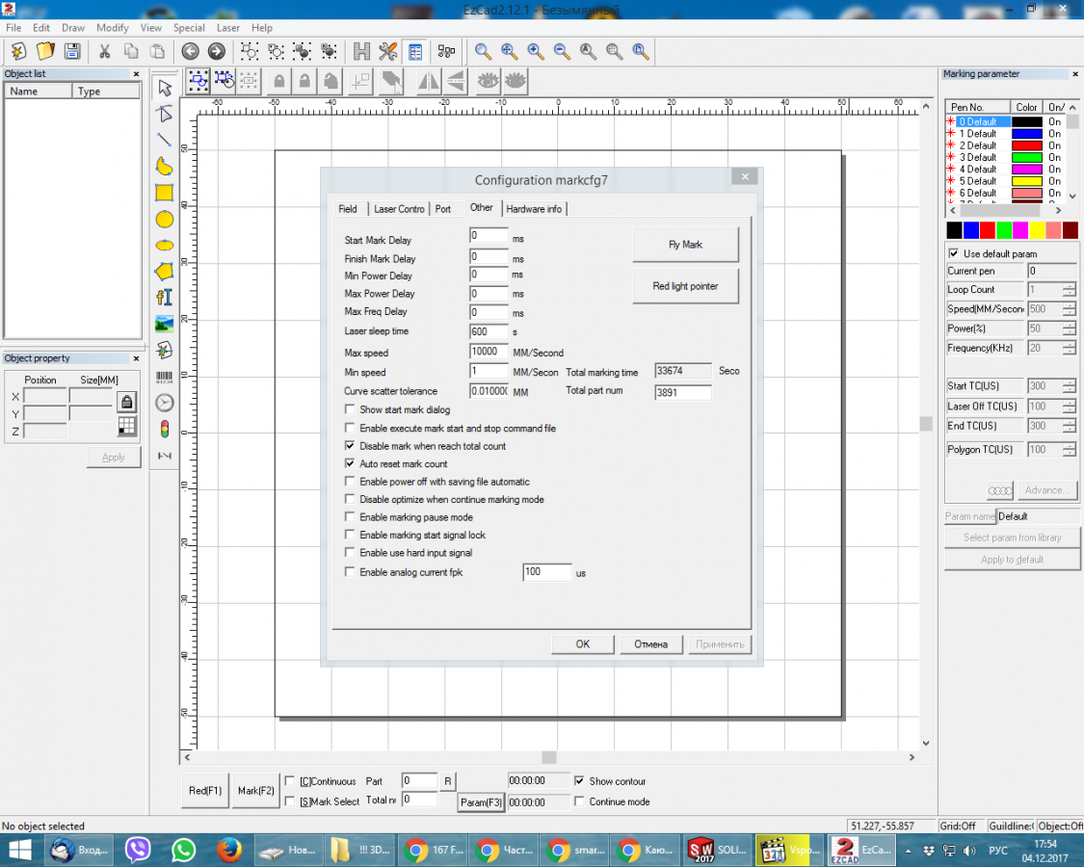The height and width of the screenshot is (867, 1084).
Task: Toggle Use default param checkbox
Action: [953, 253]
